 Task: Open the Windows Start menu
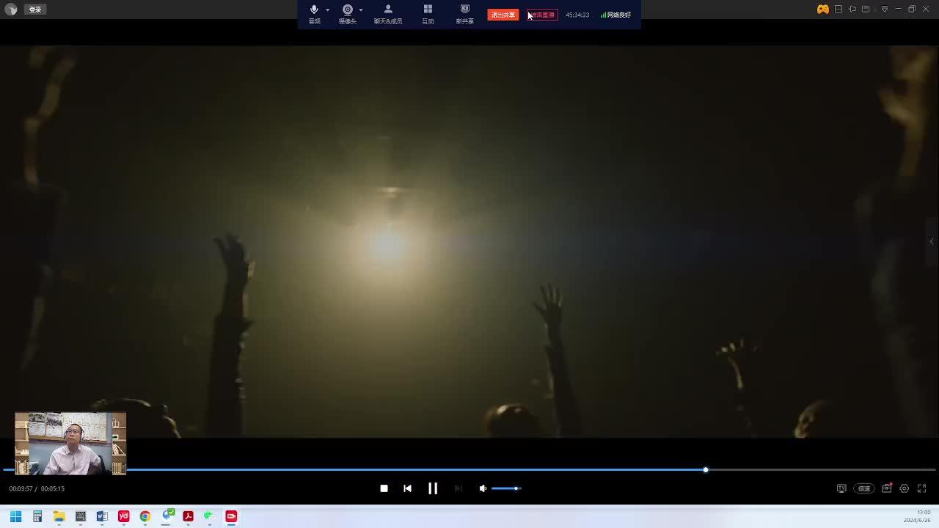point(15,516)
